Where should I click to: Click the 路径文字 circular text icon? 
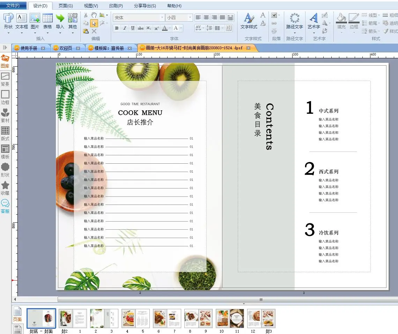(x=295, y=18)
